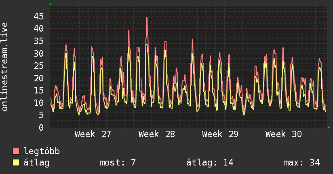
Task: Click the onlinestream.live vertical axis title
Action: [x=5, y=67]
